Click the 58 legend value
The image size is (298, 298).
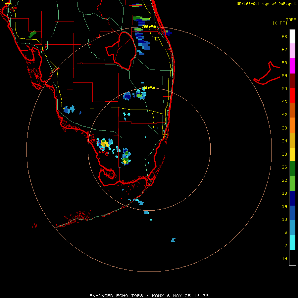pos(284,63)
